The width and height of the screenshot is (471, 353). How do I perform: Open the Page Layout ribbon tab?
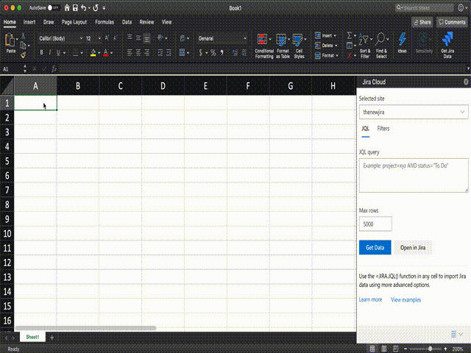click(74, 22)
